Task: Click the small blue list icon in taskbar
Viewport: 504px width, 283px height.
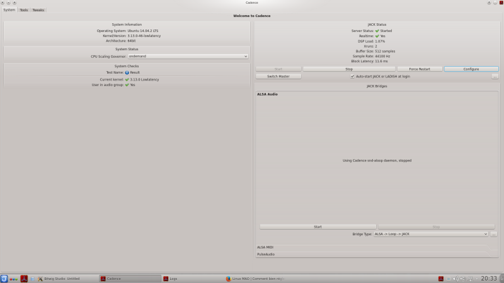Action: 32,279
